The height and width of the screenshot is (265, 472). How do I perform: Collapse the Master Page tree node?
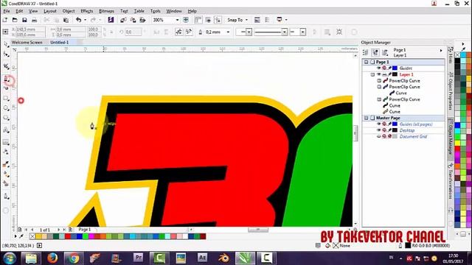point(367,118)
